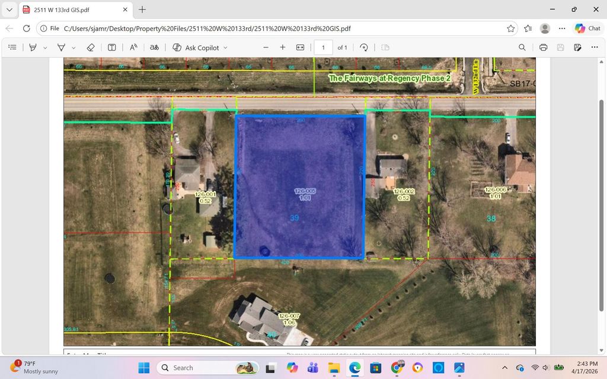Viewport: 607px width, 379px height.
Task: Expand the Draw tool options dropdown
Action: click(x=73, y=47)
